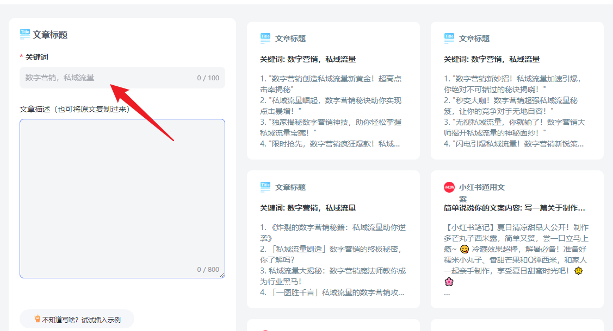Click the red 小红书 logo icon
The height and width of the screenshot is (331, 613).
(x=449, y=187)
